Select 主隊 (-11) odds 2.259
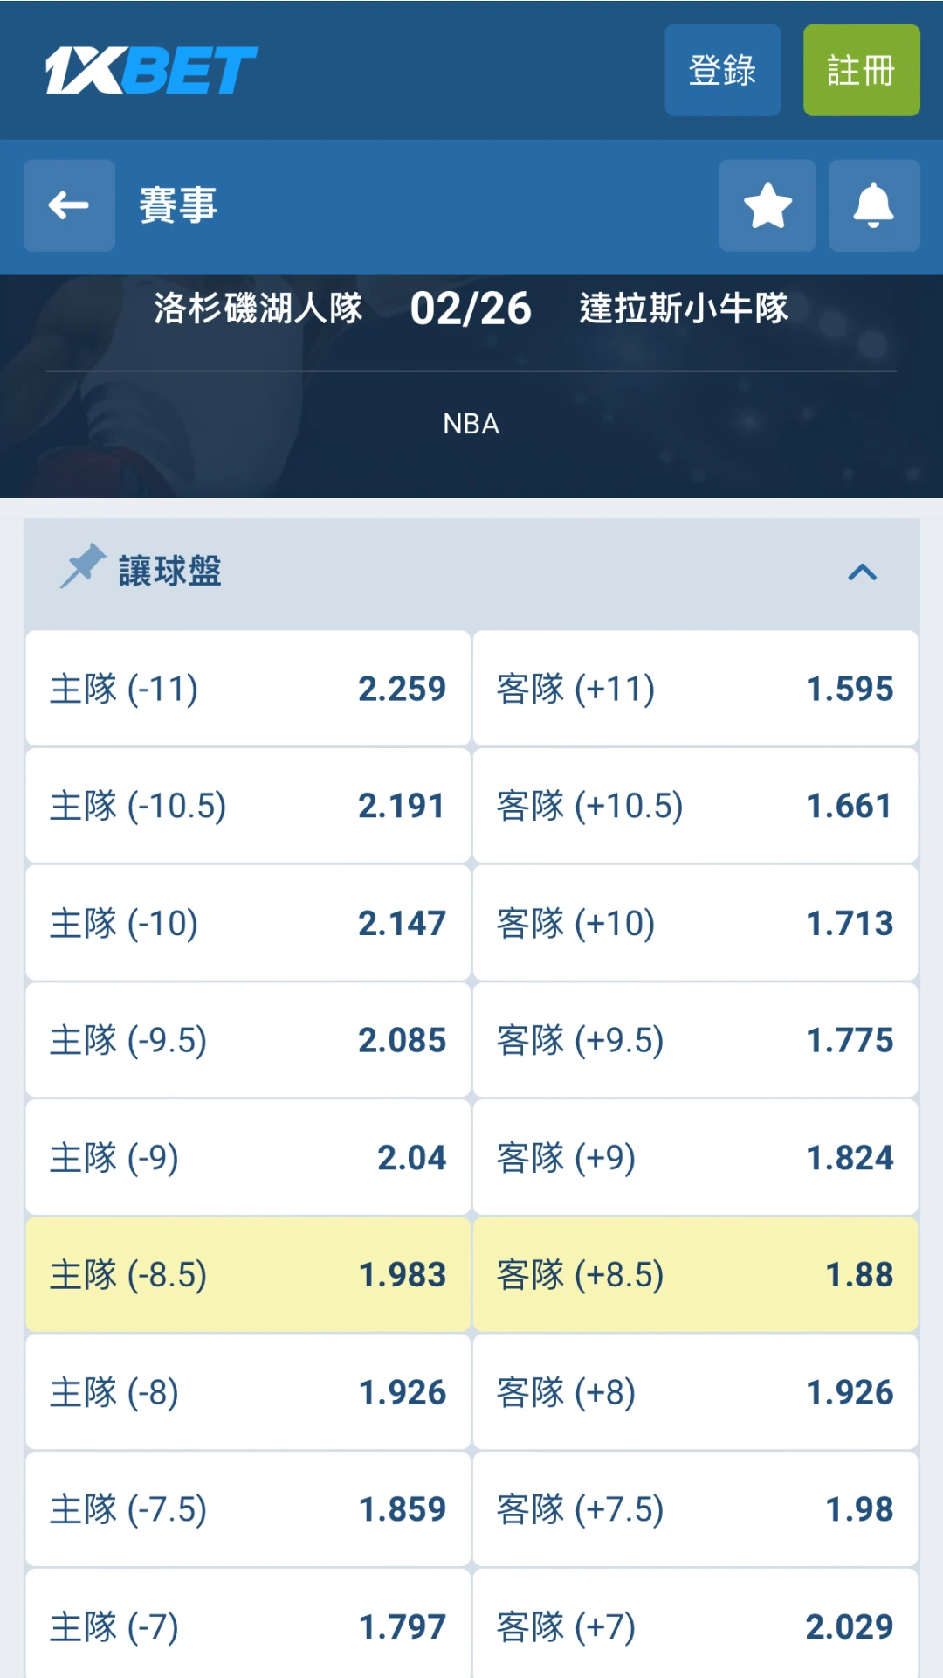Image resolution: width=943 pixels, height=1678 pixels. coord(248,689)
